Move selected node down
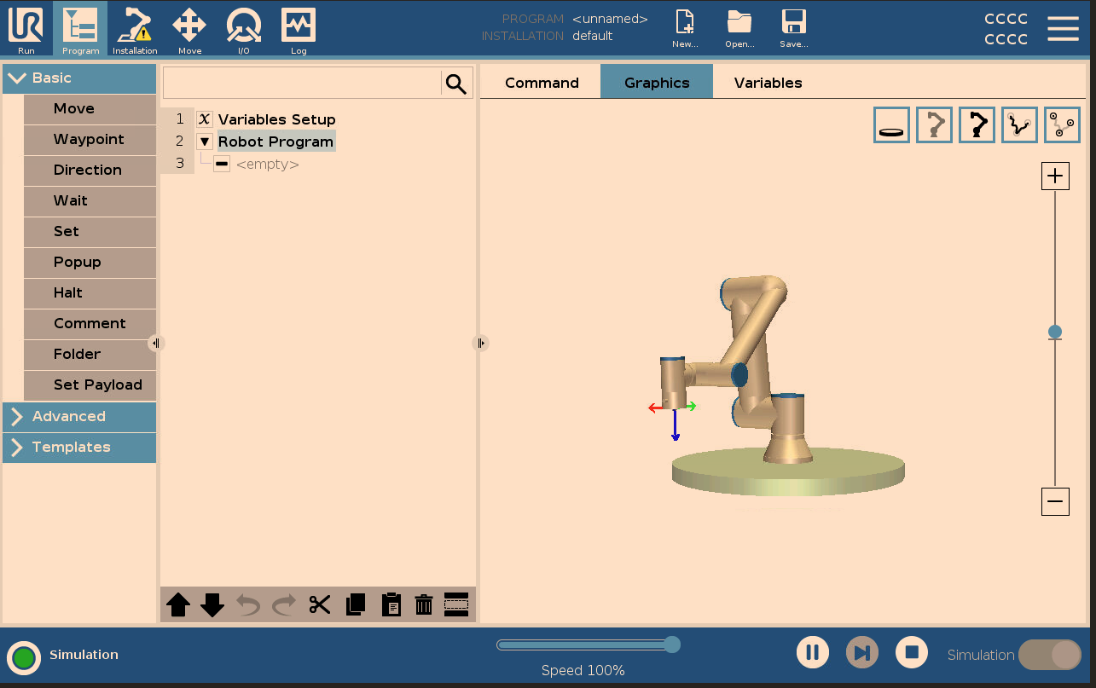Image resolution: width=1096 pixels, height=688 pixels. 212,605
